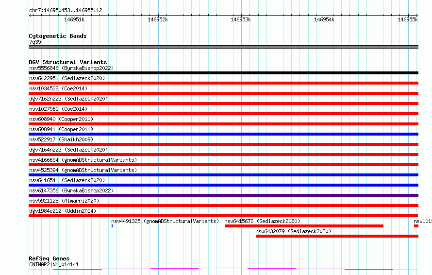The image size is (432, 275).
Task: Select the gray 7q35 cytogenetic band bar
Action: click(223, 47)
